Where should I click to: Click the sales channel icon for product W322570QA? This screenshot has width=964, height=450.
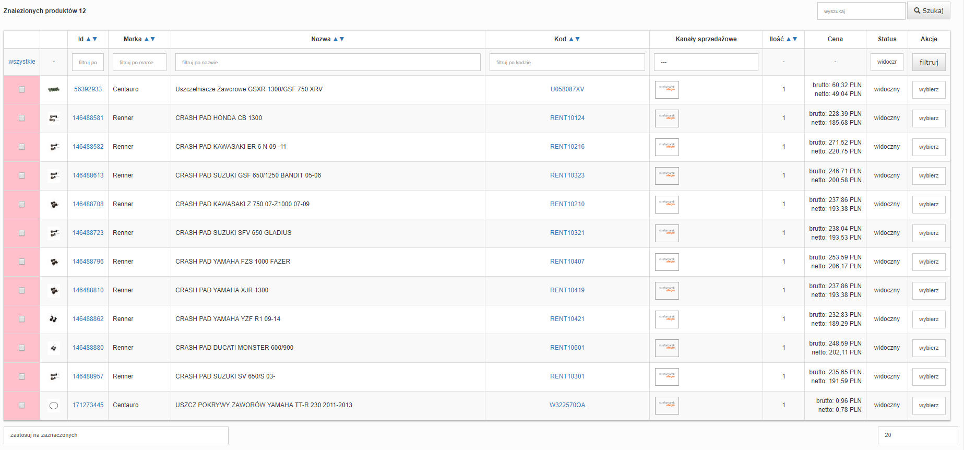click(x=667, y=406)
